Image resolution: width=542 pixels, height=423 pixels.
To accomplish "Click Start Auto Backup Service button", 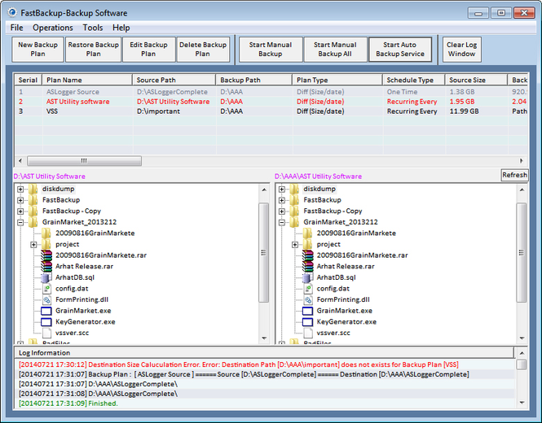I will (400, 50).
